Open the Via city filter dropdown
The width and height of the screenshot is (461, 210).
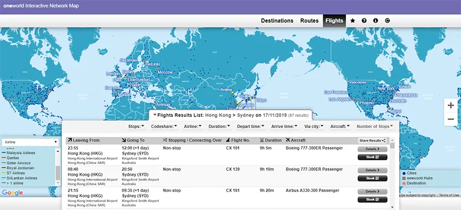(314, 127)
